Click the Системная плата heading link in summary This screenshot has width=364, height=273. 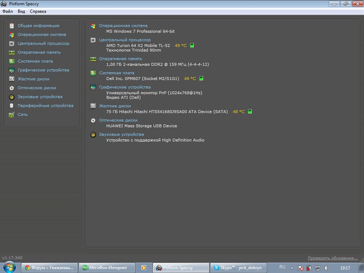pyautogui.click(x=117, y=73)
